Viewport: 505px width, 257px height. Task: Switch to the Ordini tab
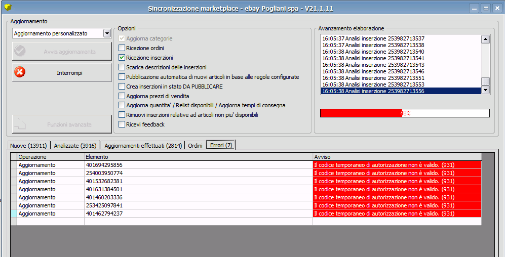pos(195,146)
